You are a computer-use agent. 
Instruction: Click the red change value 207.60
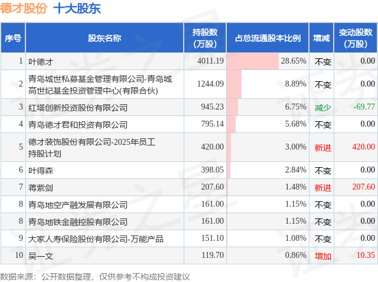click(364, 187)
